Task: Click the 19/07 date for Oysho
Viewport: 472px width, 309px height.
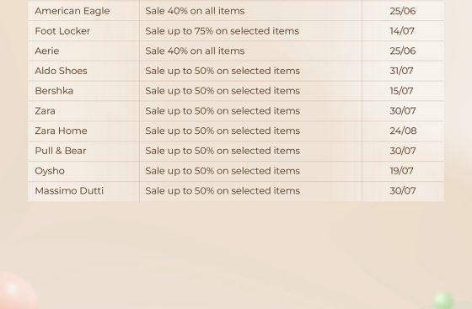Action: (401, 171)
